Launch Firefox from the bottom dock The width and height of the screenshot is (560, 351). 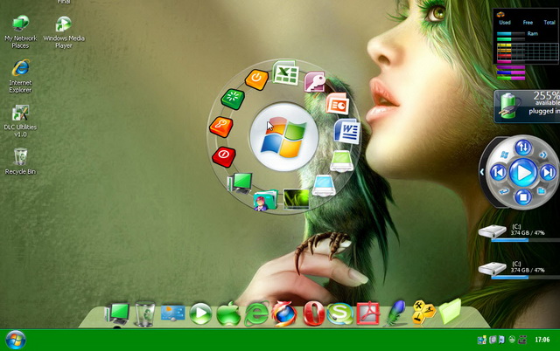284,313
